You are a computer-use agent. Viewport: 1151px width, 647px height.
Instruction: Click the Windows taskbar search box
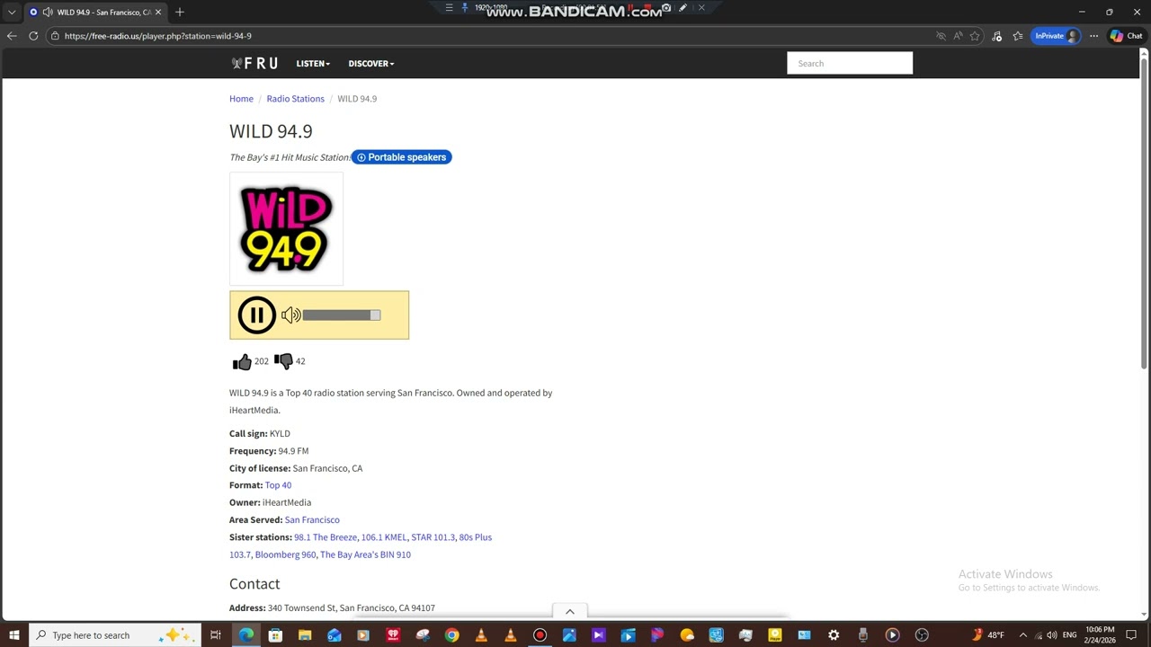click(x=115, y=635)
